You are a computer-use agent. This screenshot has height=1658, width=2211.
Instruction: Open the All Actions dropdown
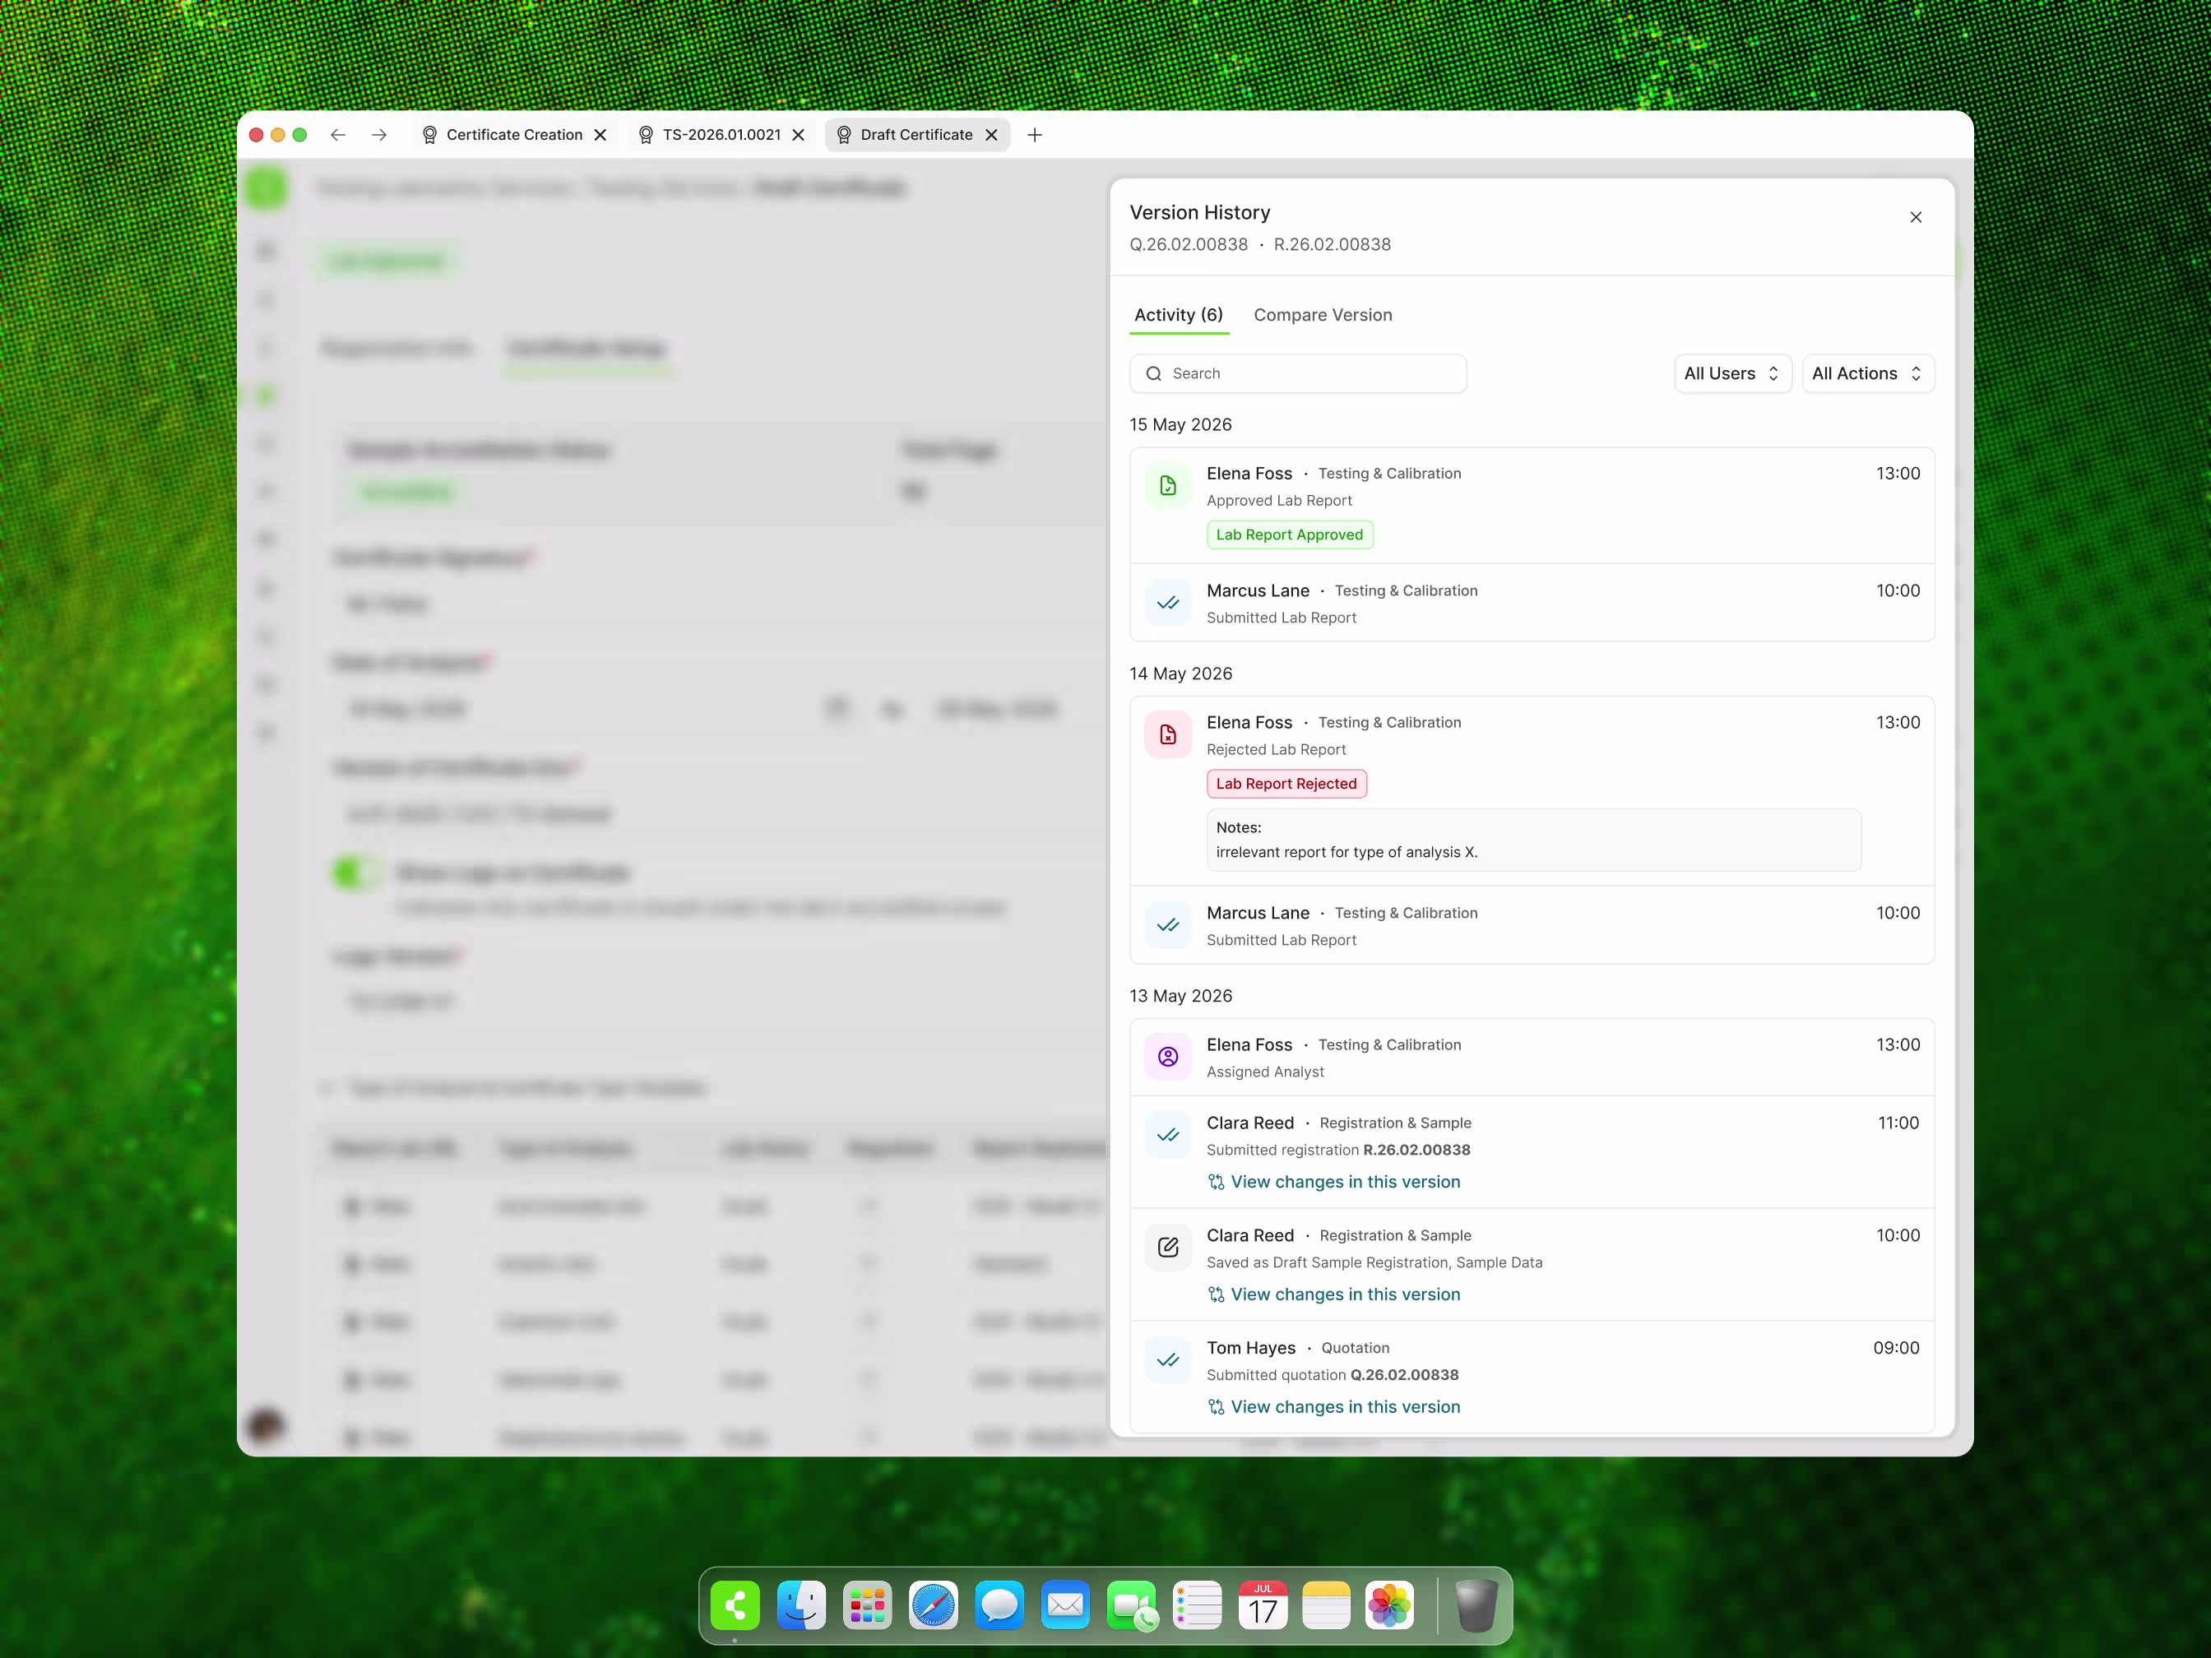(1867, 373)
